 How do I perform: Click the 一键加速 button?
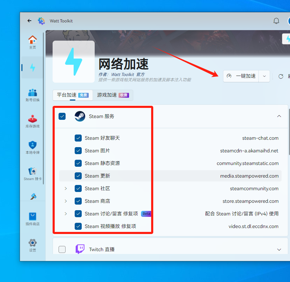coord(241,76)
